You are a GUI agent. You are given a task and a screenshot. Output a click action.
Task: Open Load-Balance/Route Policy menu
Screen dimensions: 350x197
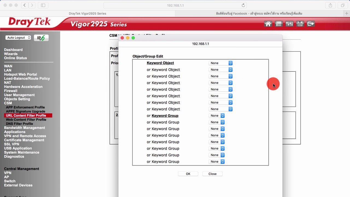(x=27, y=79)
